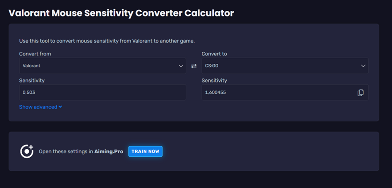Click the Convert from dropdown arrow
This screenshot has height=188, width=392.
coord(181,66)
